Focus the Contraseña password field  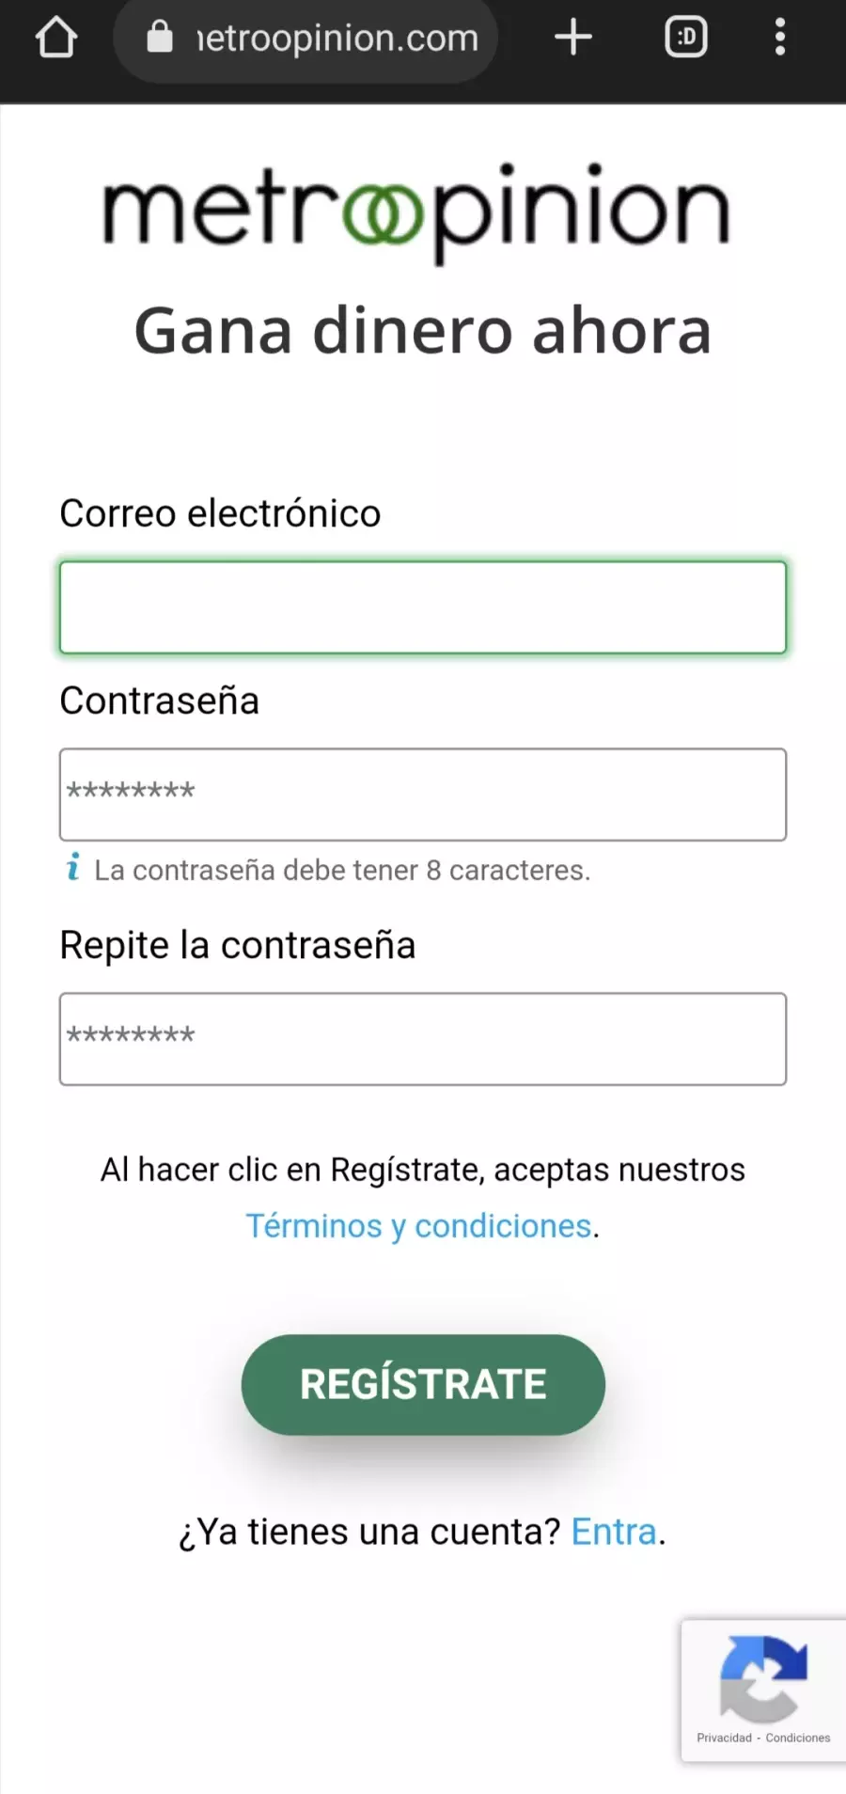coord(423,795)
